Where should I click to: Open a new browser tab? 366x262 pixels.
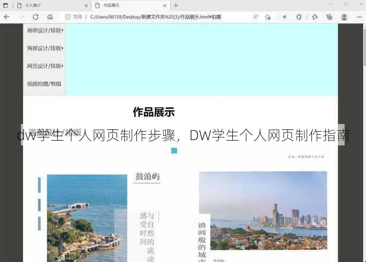point(176,5)
